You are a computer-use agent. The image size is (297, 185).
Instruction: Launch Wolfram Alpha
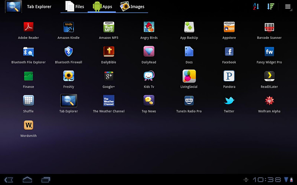click(x=270, y=100)
